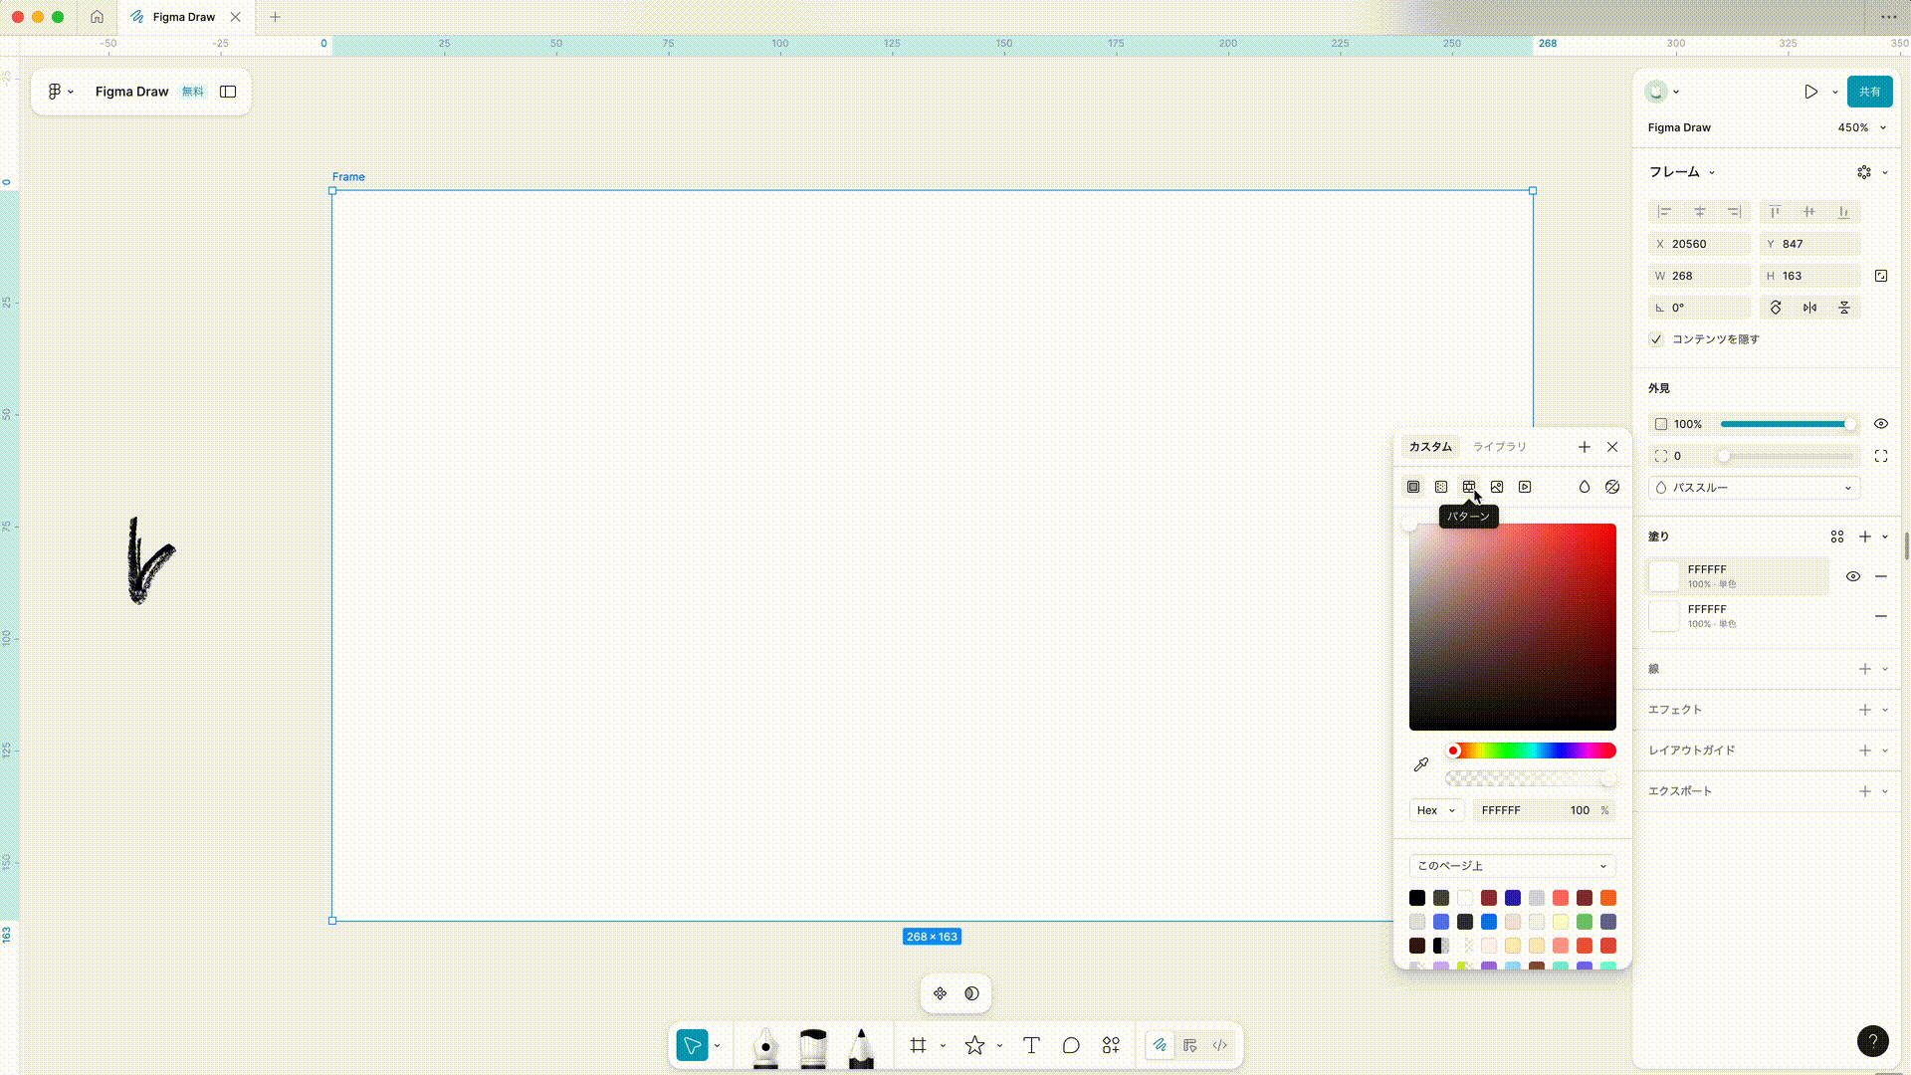
Task: Select the Star shape tool
Action: (x=974, y=1045)
